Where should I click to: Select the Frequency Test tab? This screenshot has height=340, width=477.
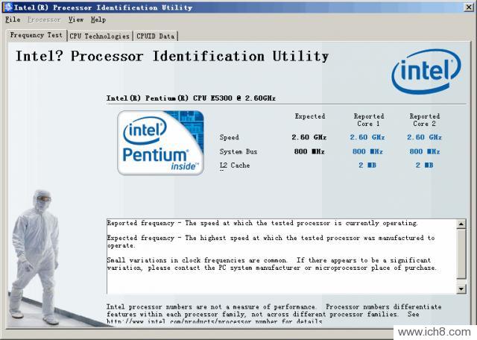[37, 35]
